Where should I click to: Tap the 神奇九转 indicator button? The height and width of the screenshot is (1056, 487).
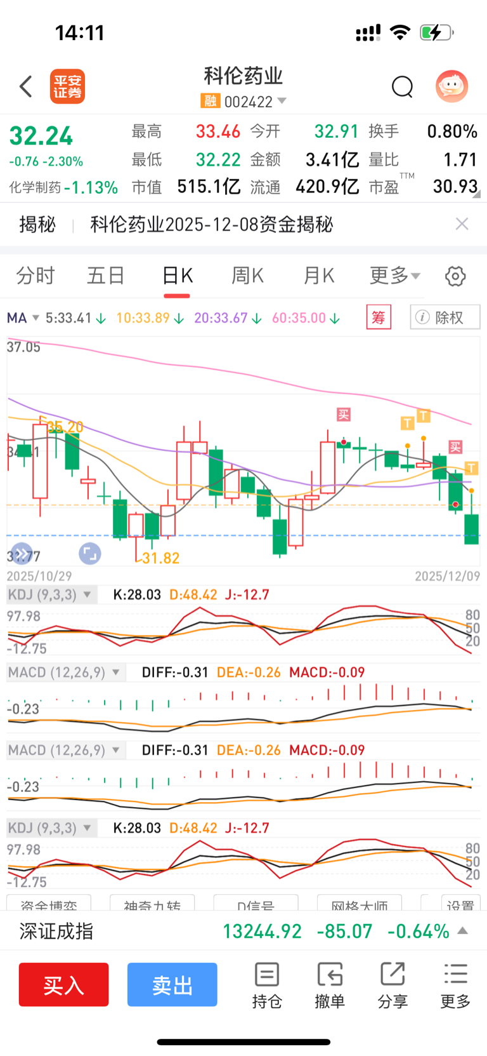(152, 902)
